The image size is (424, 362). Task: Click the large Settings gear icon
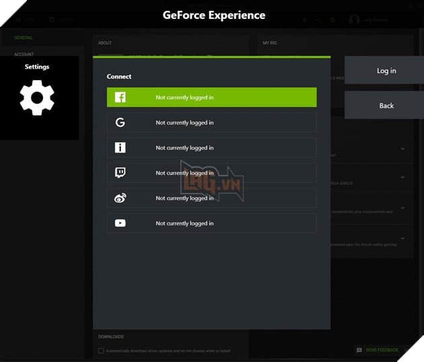point(37,98)
